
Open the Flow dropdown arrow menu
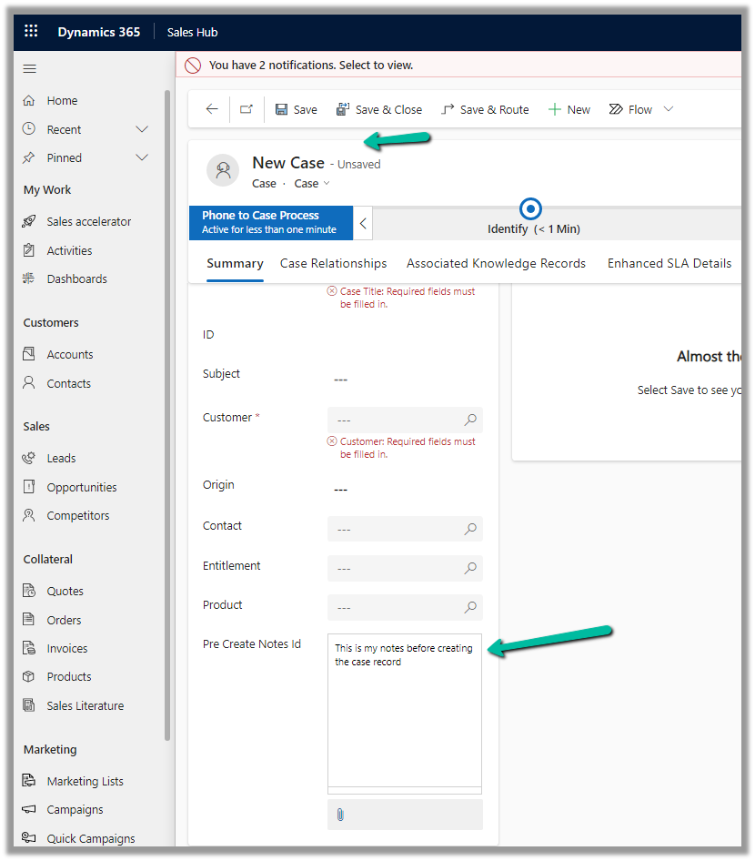[x=669, y=109]
